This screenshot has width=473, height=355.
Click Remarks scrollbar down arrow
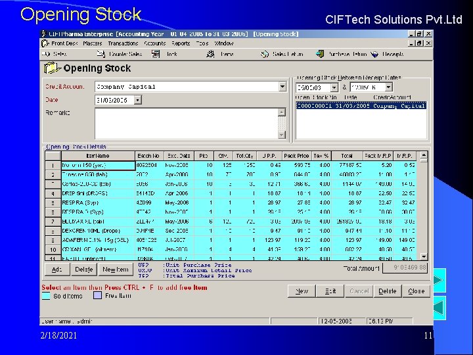[x=281, y=135]
